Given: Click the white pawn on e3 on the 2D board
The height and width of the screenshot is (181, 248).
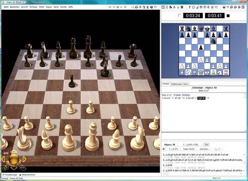Looking at the screenshot, I should [207, 60].
